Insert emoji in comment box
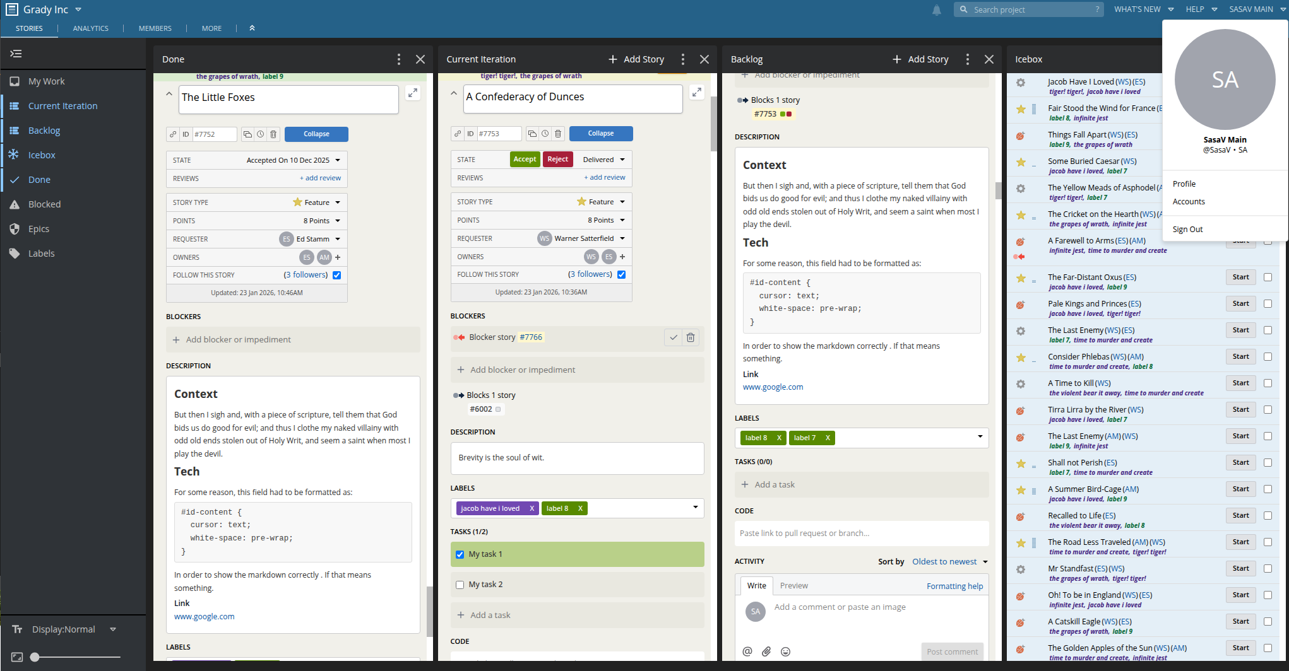1289x671 pixels. pos(785,651)
